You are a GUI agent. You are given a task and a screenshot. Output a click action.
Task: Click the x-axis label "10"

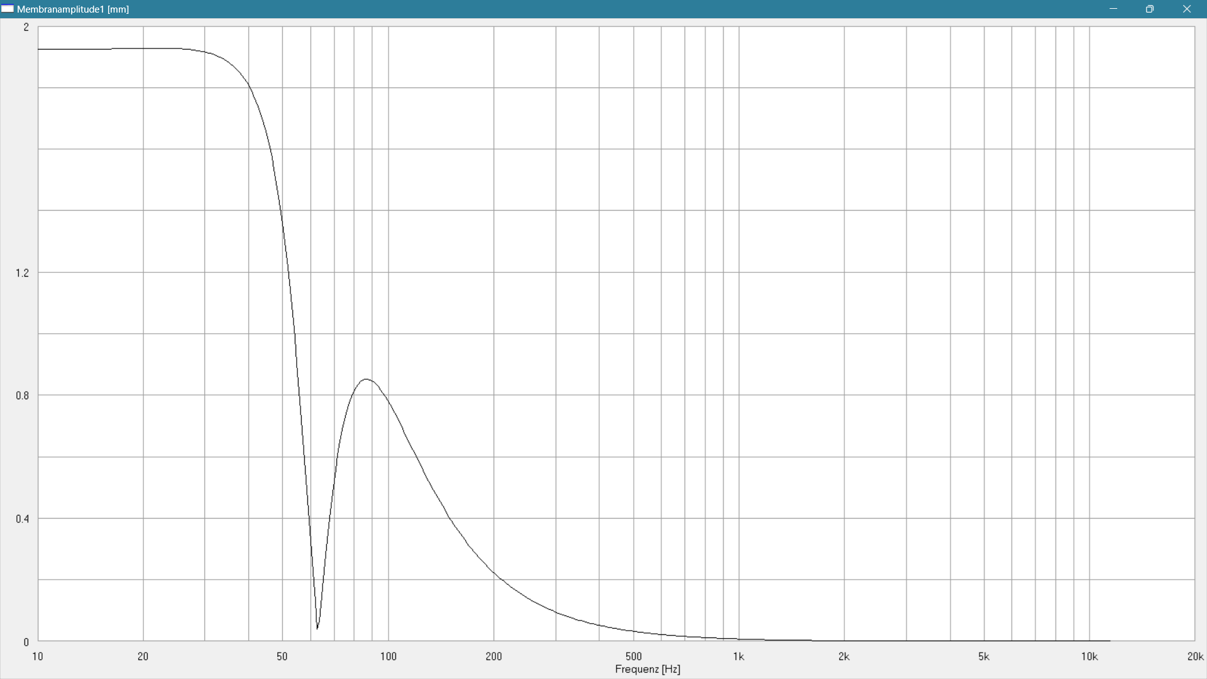pyautogui.click(x=38, y=656)
